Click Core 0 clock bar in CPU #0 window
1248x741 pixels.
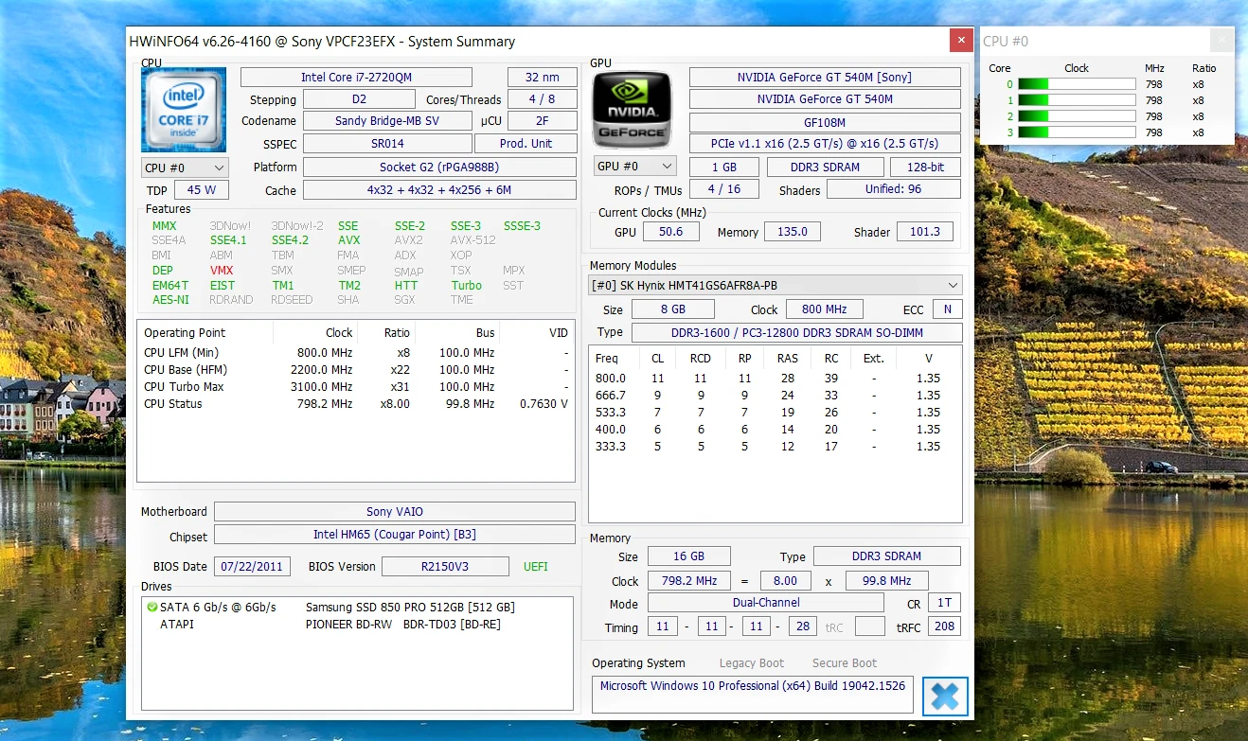[x=1077, y=84]
